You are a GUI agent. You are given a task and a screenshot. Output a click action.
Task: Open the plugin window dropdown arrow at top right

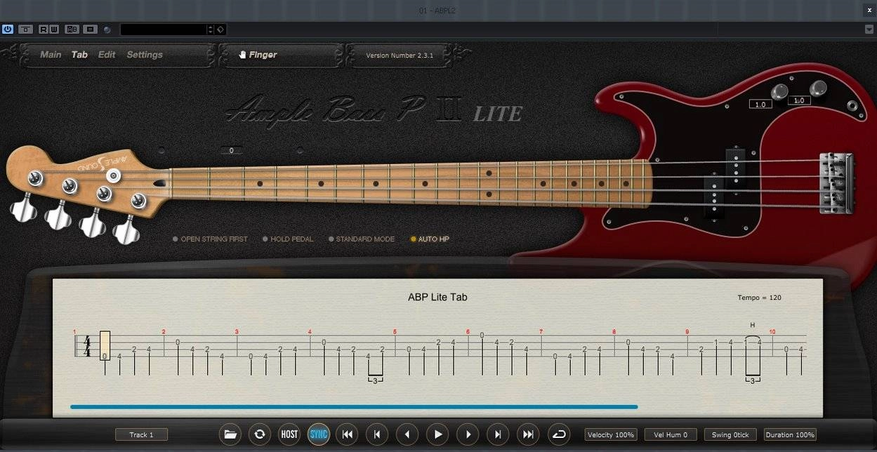pyautogui.click(x=869, y=29)
